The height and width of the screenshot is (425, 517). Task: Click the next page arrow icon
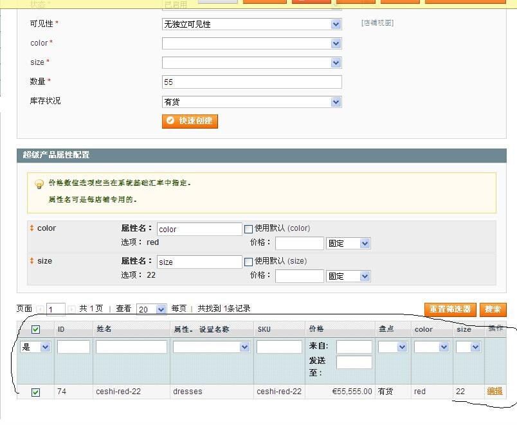click(72, 309)
